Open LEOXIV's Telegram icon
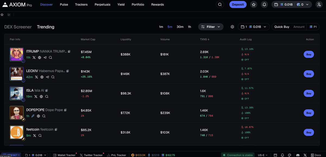The width and height of the screenshot is (326, 157). [x=48, y=77]
